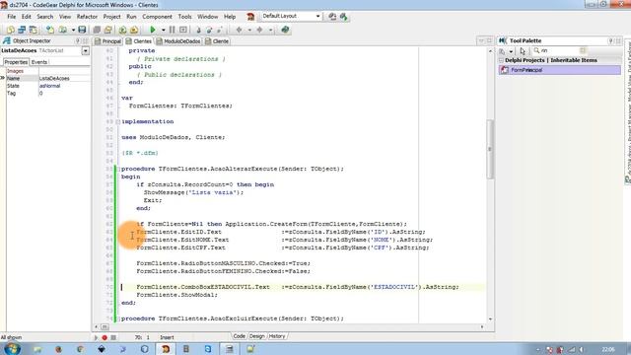
Task: Switch to the ModuloDeDados editor tab
Action: pyautogui.click(x=178, y=41)
